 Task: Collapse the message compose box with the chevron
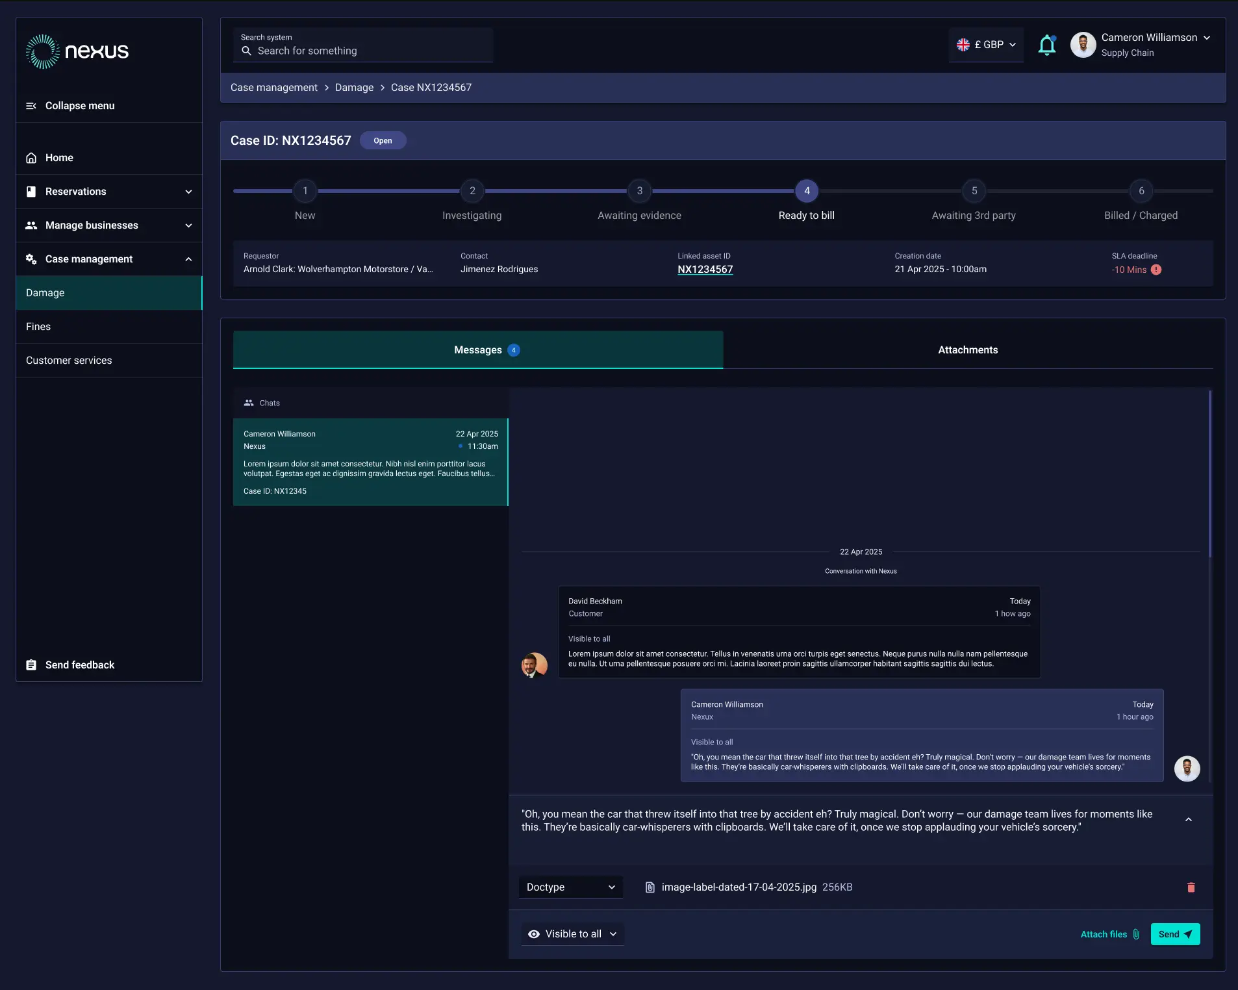[x=1188, y=820]
